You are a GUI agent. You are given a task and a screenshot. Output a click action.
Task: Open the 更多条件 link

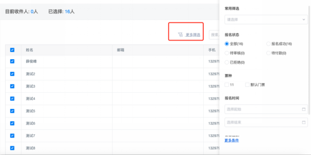coord(232,141)
